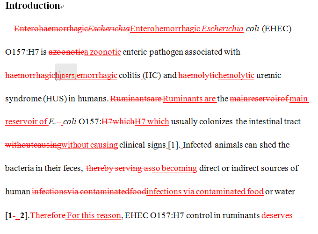Click the inserted "infections via contaminated food"
Image resolution: width=318 pixels, height=234 pixels.
pos(205,191)
